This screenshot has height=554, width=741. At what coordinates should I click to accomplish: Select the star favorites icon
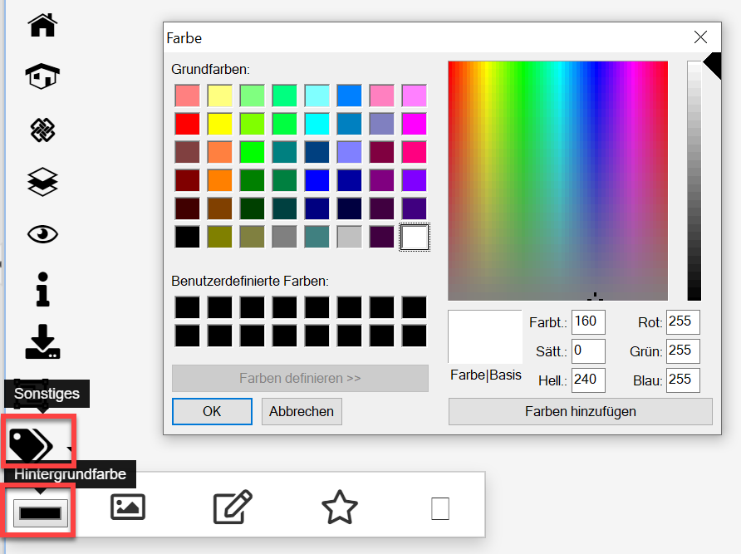click(339, 507)
